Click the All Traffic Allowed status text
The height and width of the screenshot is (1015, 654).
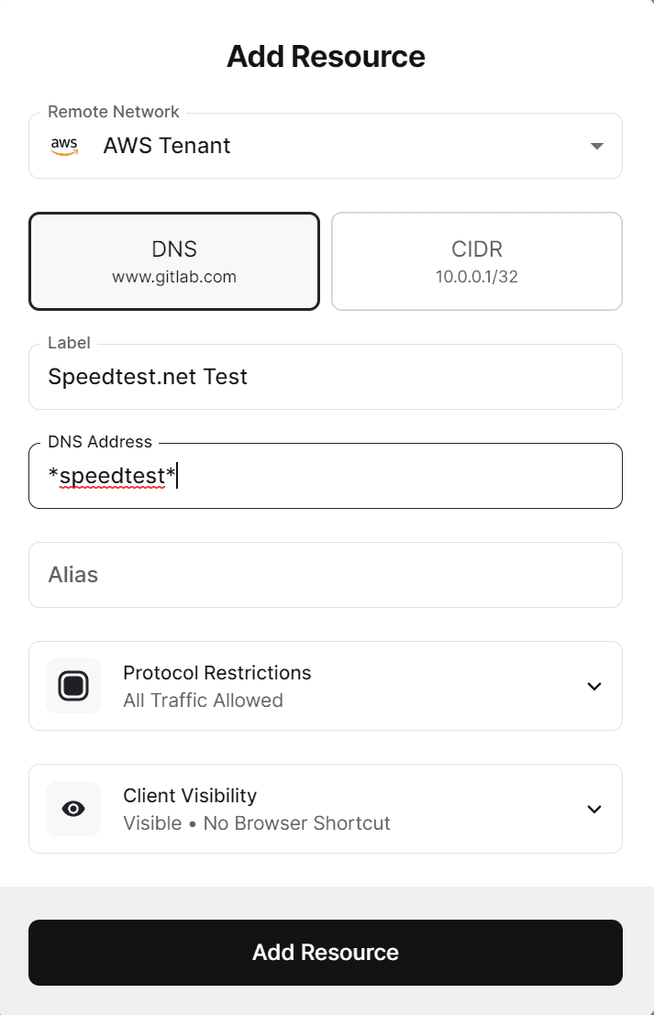203,701
